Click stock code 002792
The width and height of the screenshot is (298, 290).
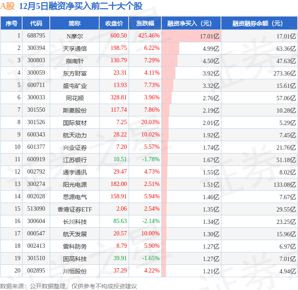(x=36, y=172)
